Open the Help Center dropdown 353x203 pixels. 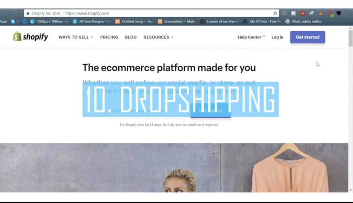[251, 37]
